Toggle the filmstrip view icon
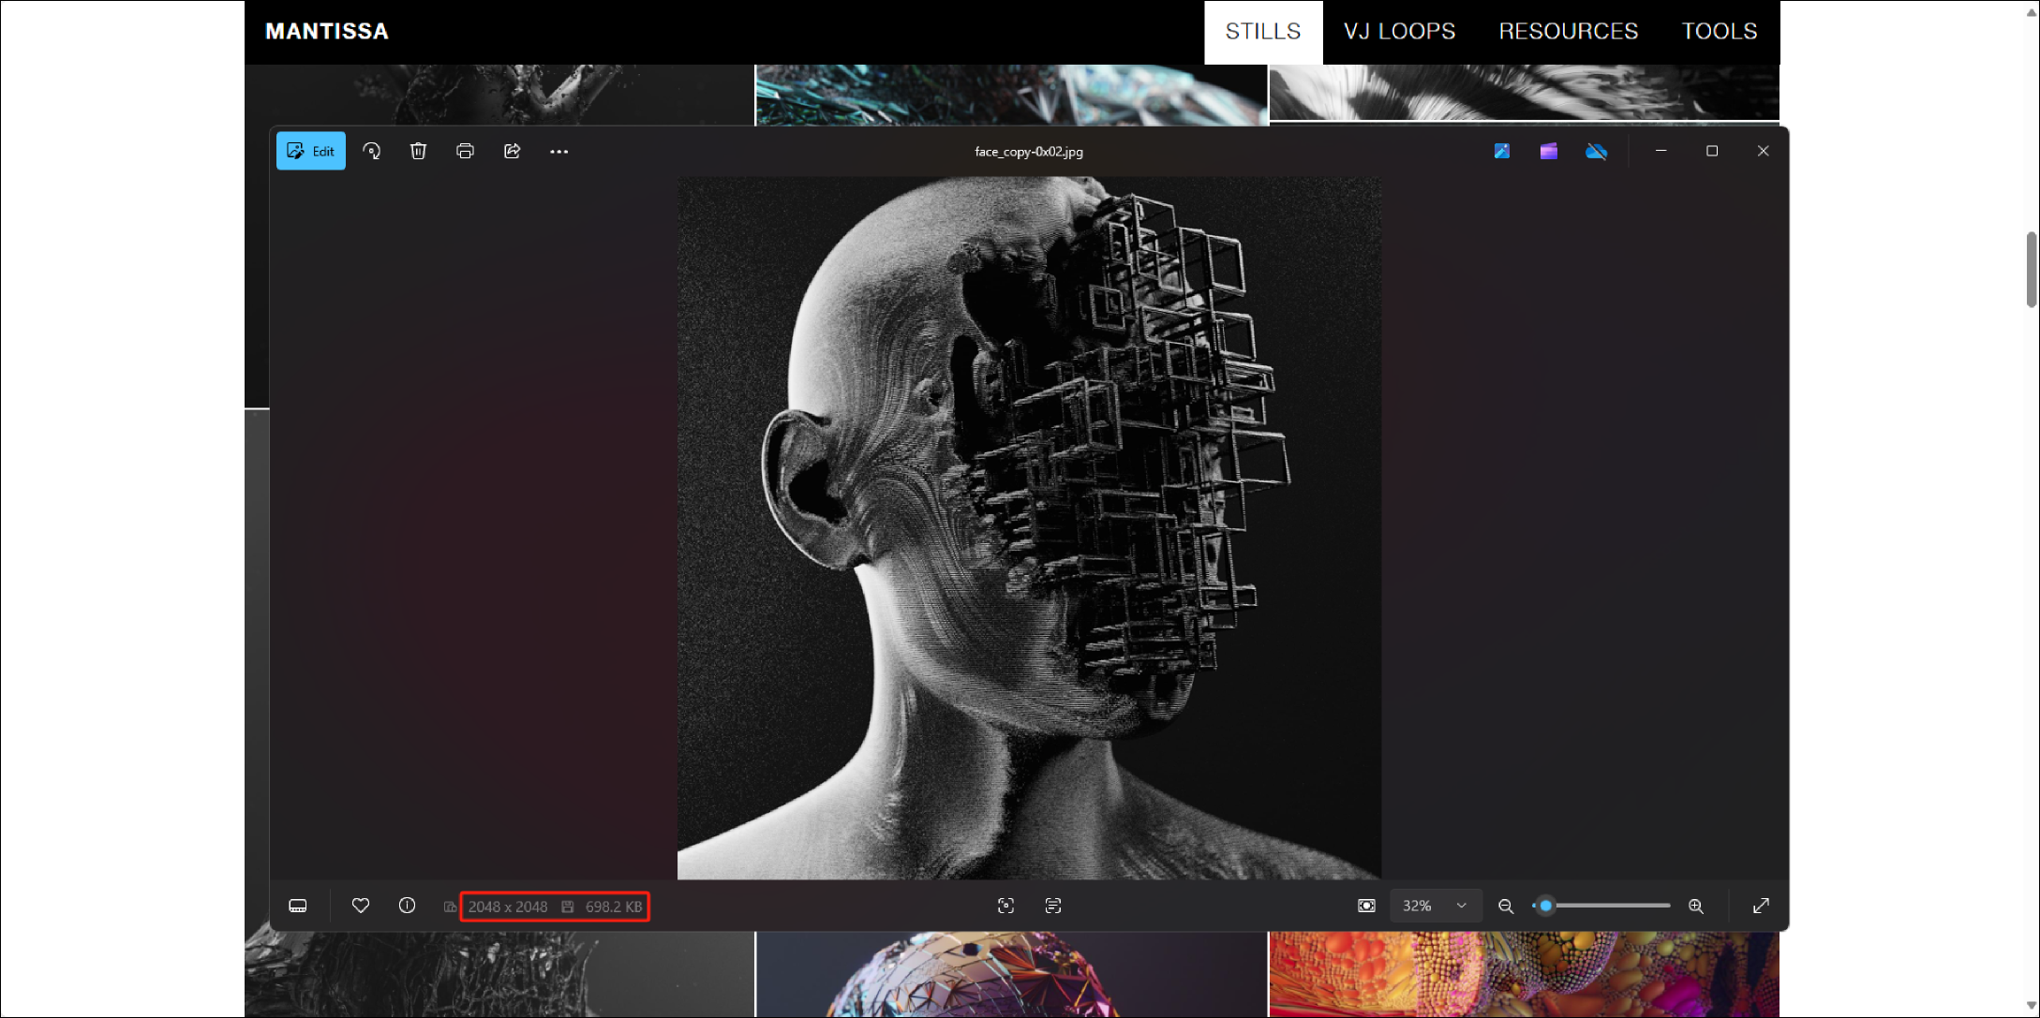Screen dimensions: 2040x1018 [298, 906]
